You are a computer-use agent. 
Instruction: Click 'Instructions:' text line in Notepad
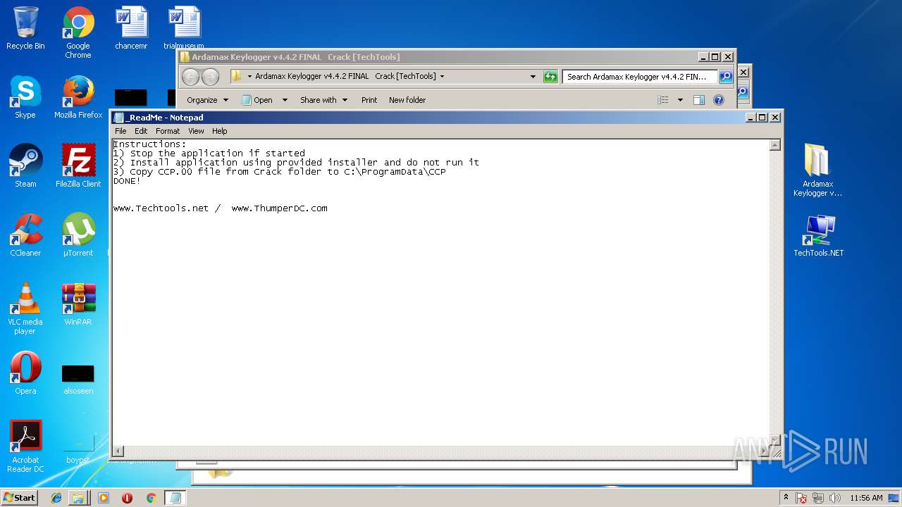[x=149, y=144]
